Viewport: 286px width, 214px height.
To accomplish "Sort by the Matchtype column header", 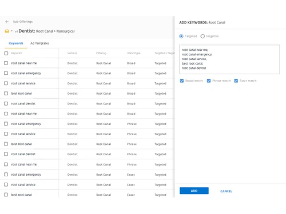I will pos(134,53).
